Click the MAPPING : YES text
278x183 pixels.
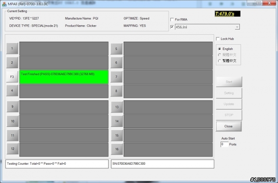click(135, 26)
